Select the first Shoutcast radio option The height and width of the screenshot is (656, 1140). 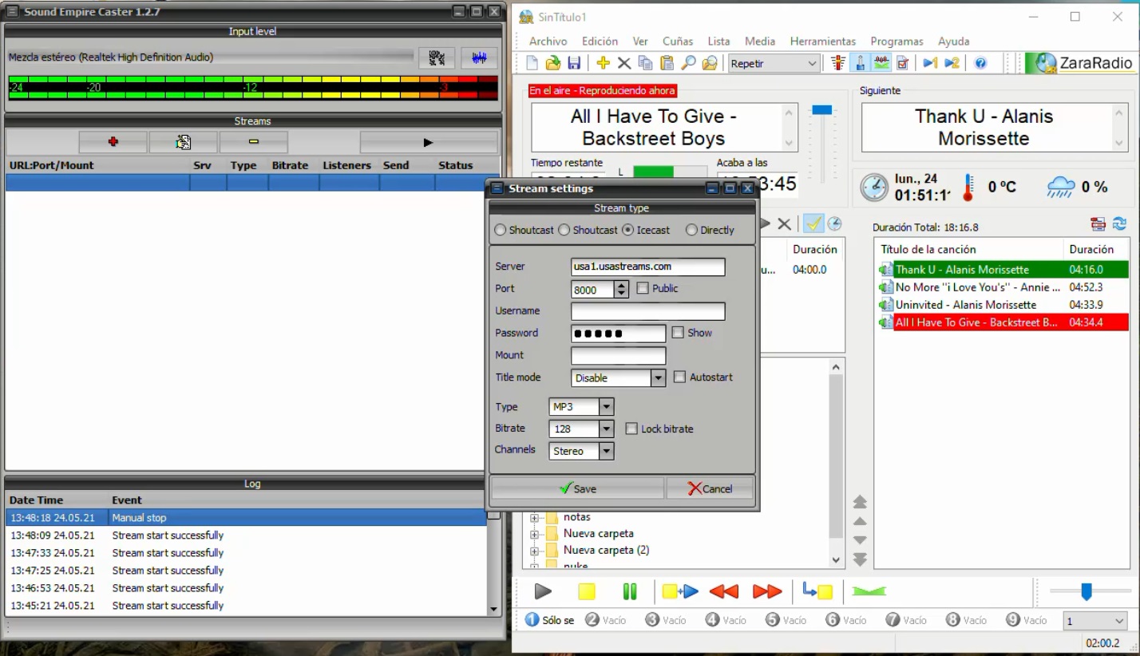click(x=501, y=230)
